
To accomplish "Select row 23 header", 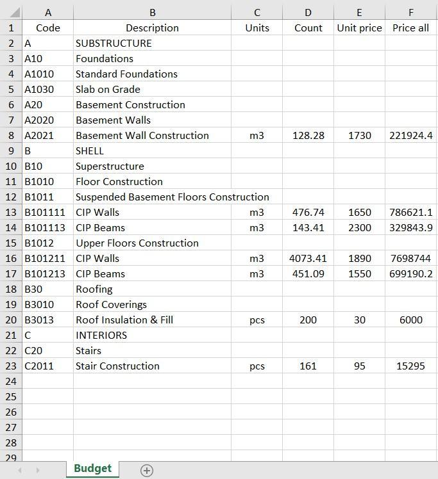I will tap(11, 366).
